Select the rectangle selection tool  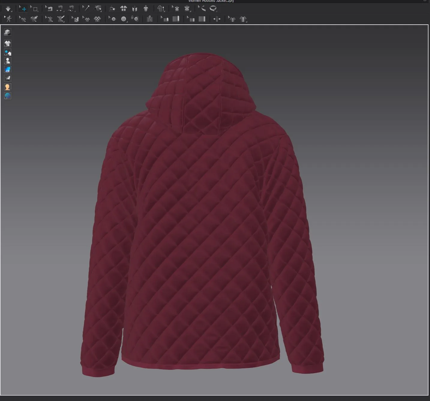(x=35, y=8)
